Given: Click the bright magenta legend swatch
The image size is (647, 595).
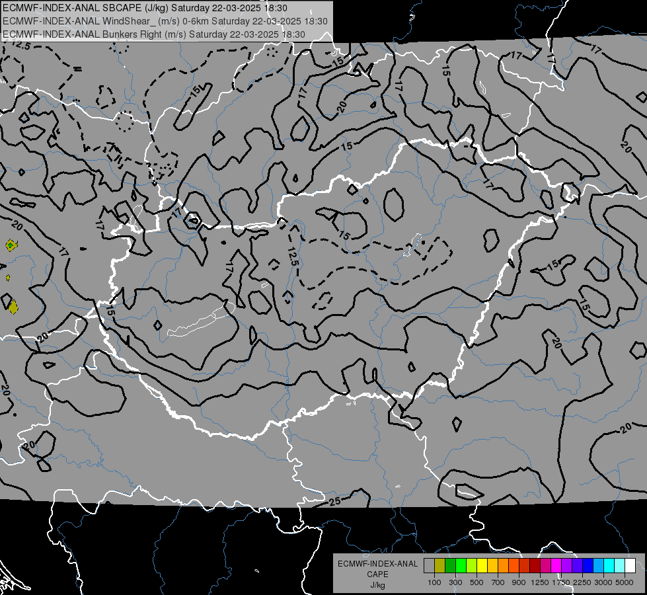Looking at the screenshot, I should click(x=556, y=566).
